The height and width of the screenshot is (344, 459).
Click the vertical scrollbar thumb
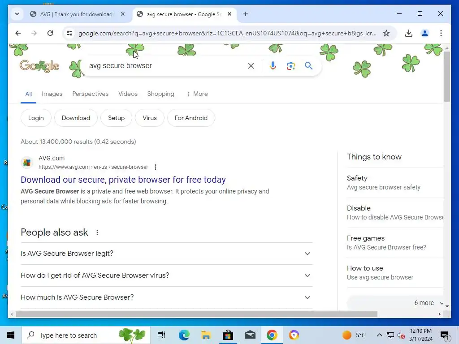click(447, 77)
